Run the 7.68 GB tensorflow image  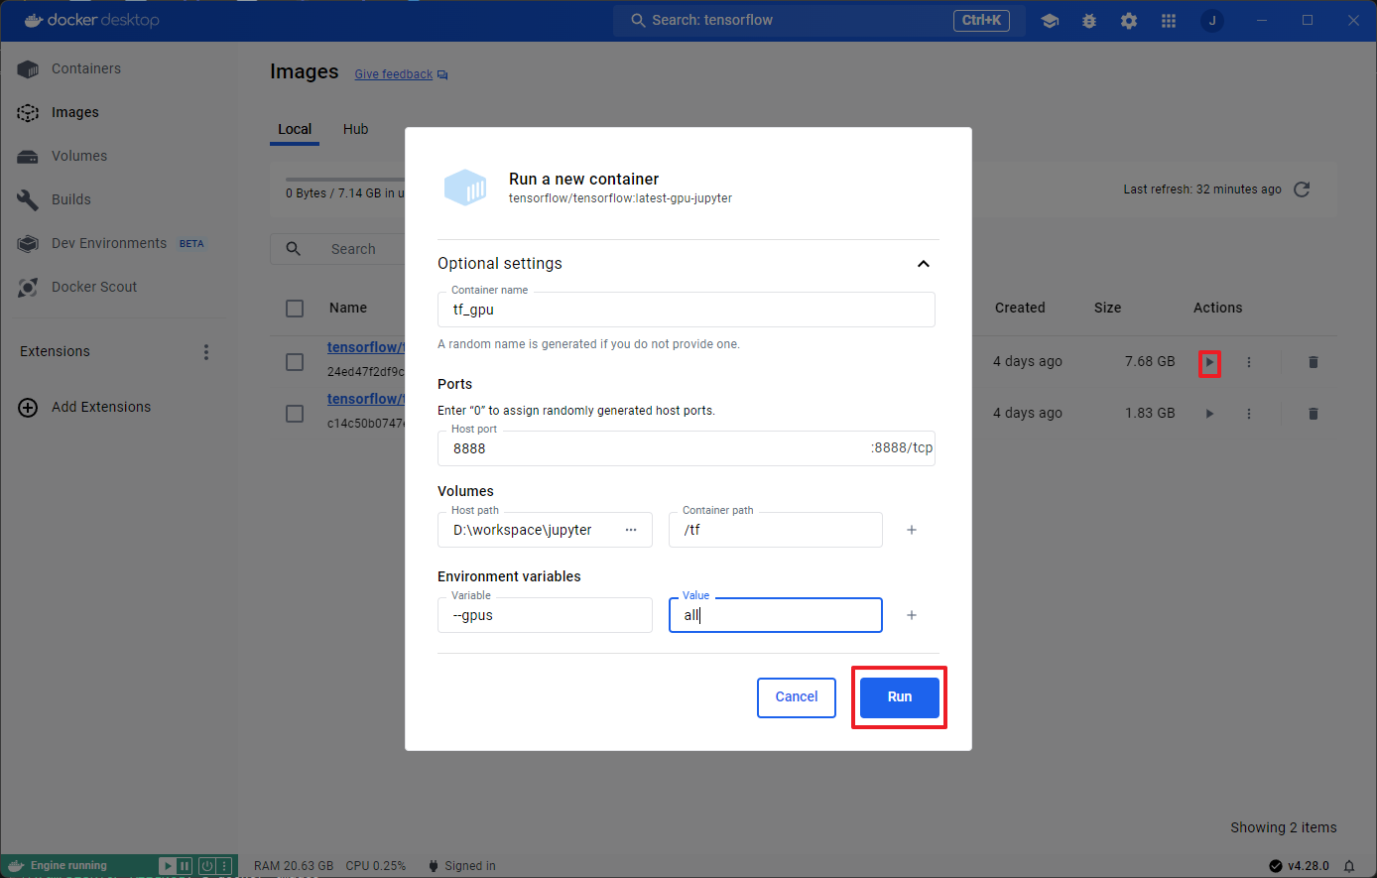click(1209, 363)
